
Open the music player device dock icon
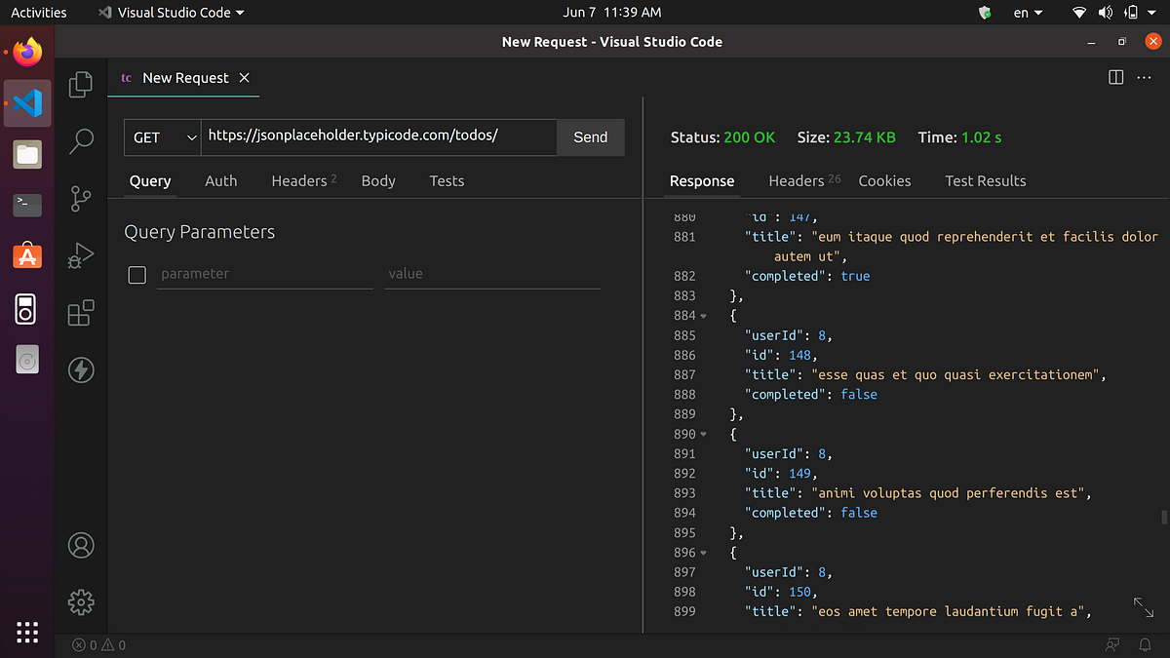point(27,308)
